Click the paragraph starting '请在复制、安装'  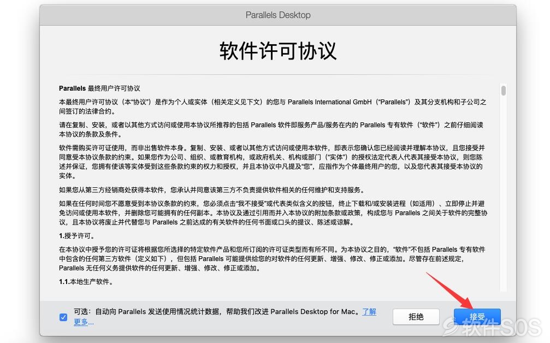pos(271,129)
